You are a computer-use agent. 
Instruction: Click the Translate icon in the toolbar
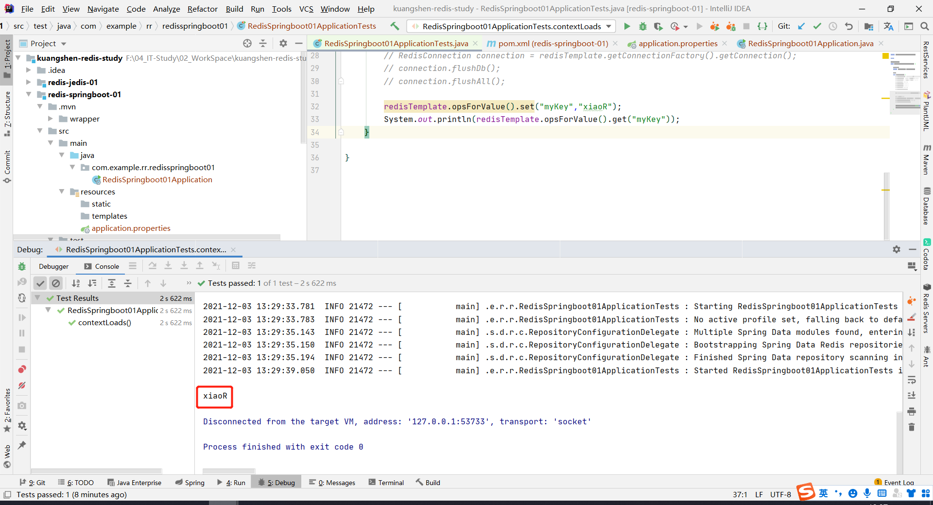coord(889,26)
